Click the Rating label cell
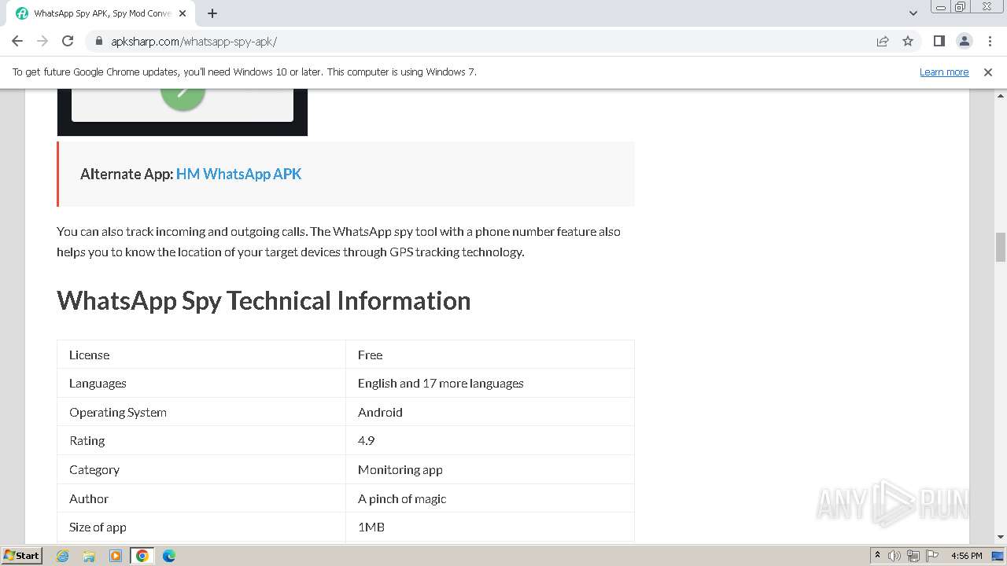1007x566 pixels. [201, 440]
